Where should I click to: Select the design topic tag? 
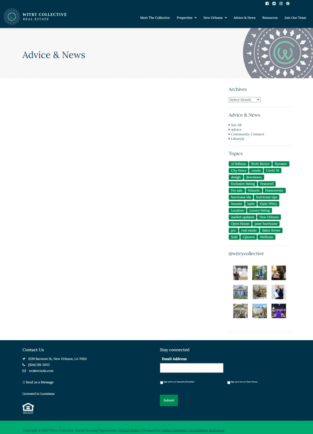tap(236, 177)
